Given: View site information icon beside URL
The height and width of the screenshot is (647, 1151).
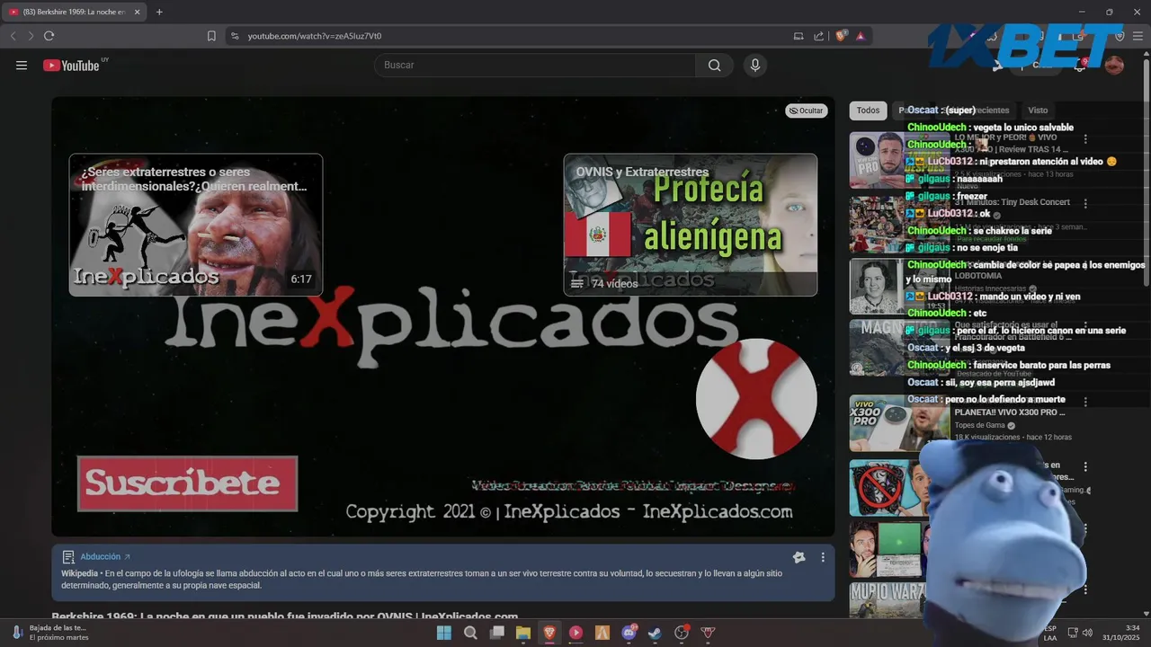Looking at the screenshot, I should click(235, 36).
